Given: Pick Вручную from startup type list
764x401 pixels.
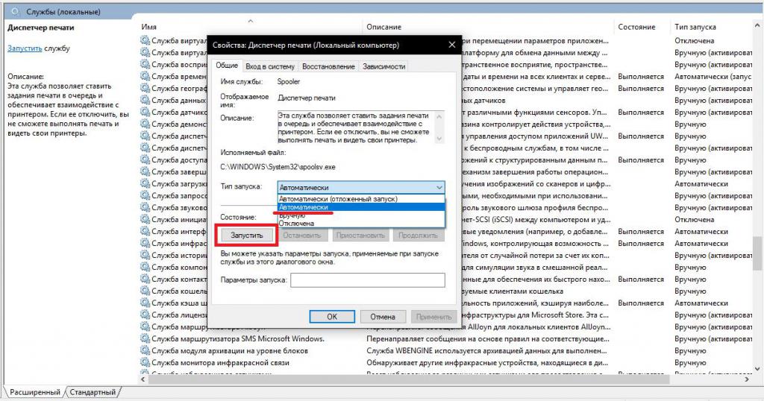Looking at the screenshot, I should point(361,215).
